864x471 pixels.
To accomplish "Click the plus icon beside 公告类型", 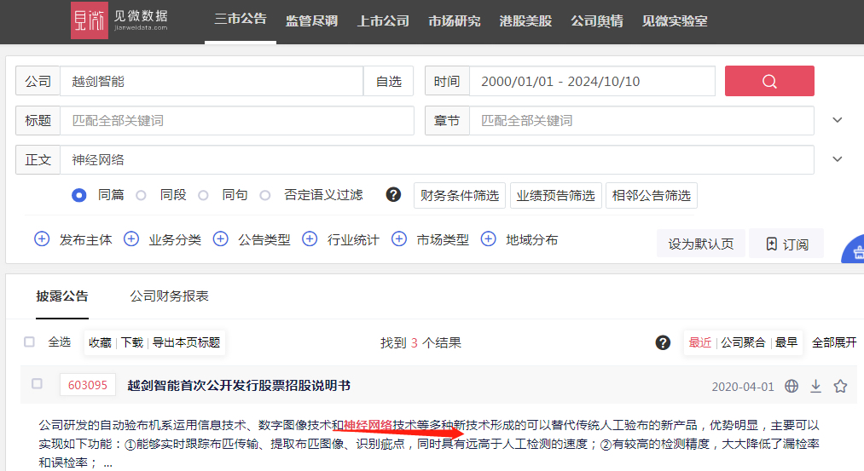I will [220, 238].
